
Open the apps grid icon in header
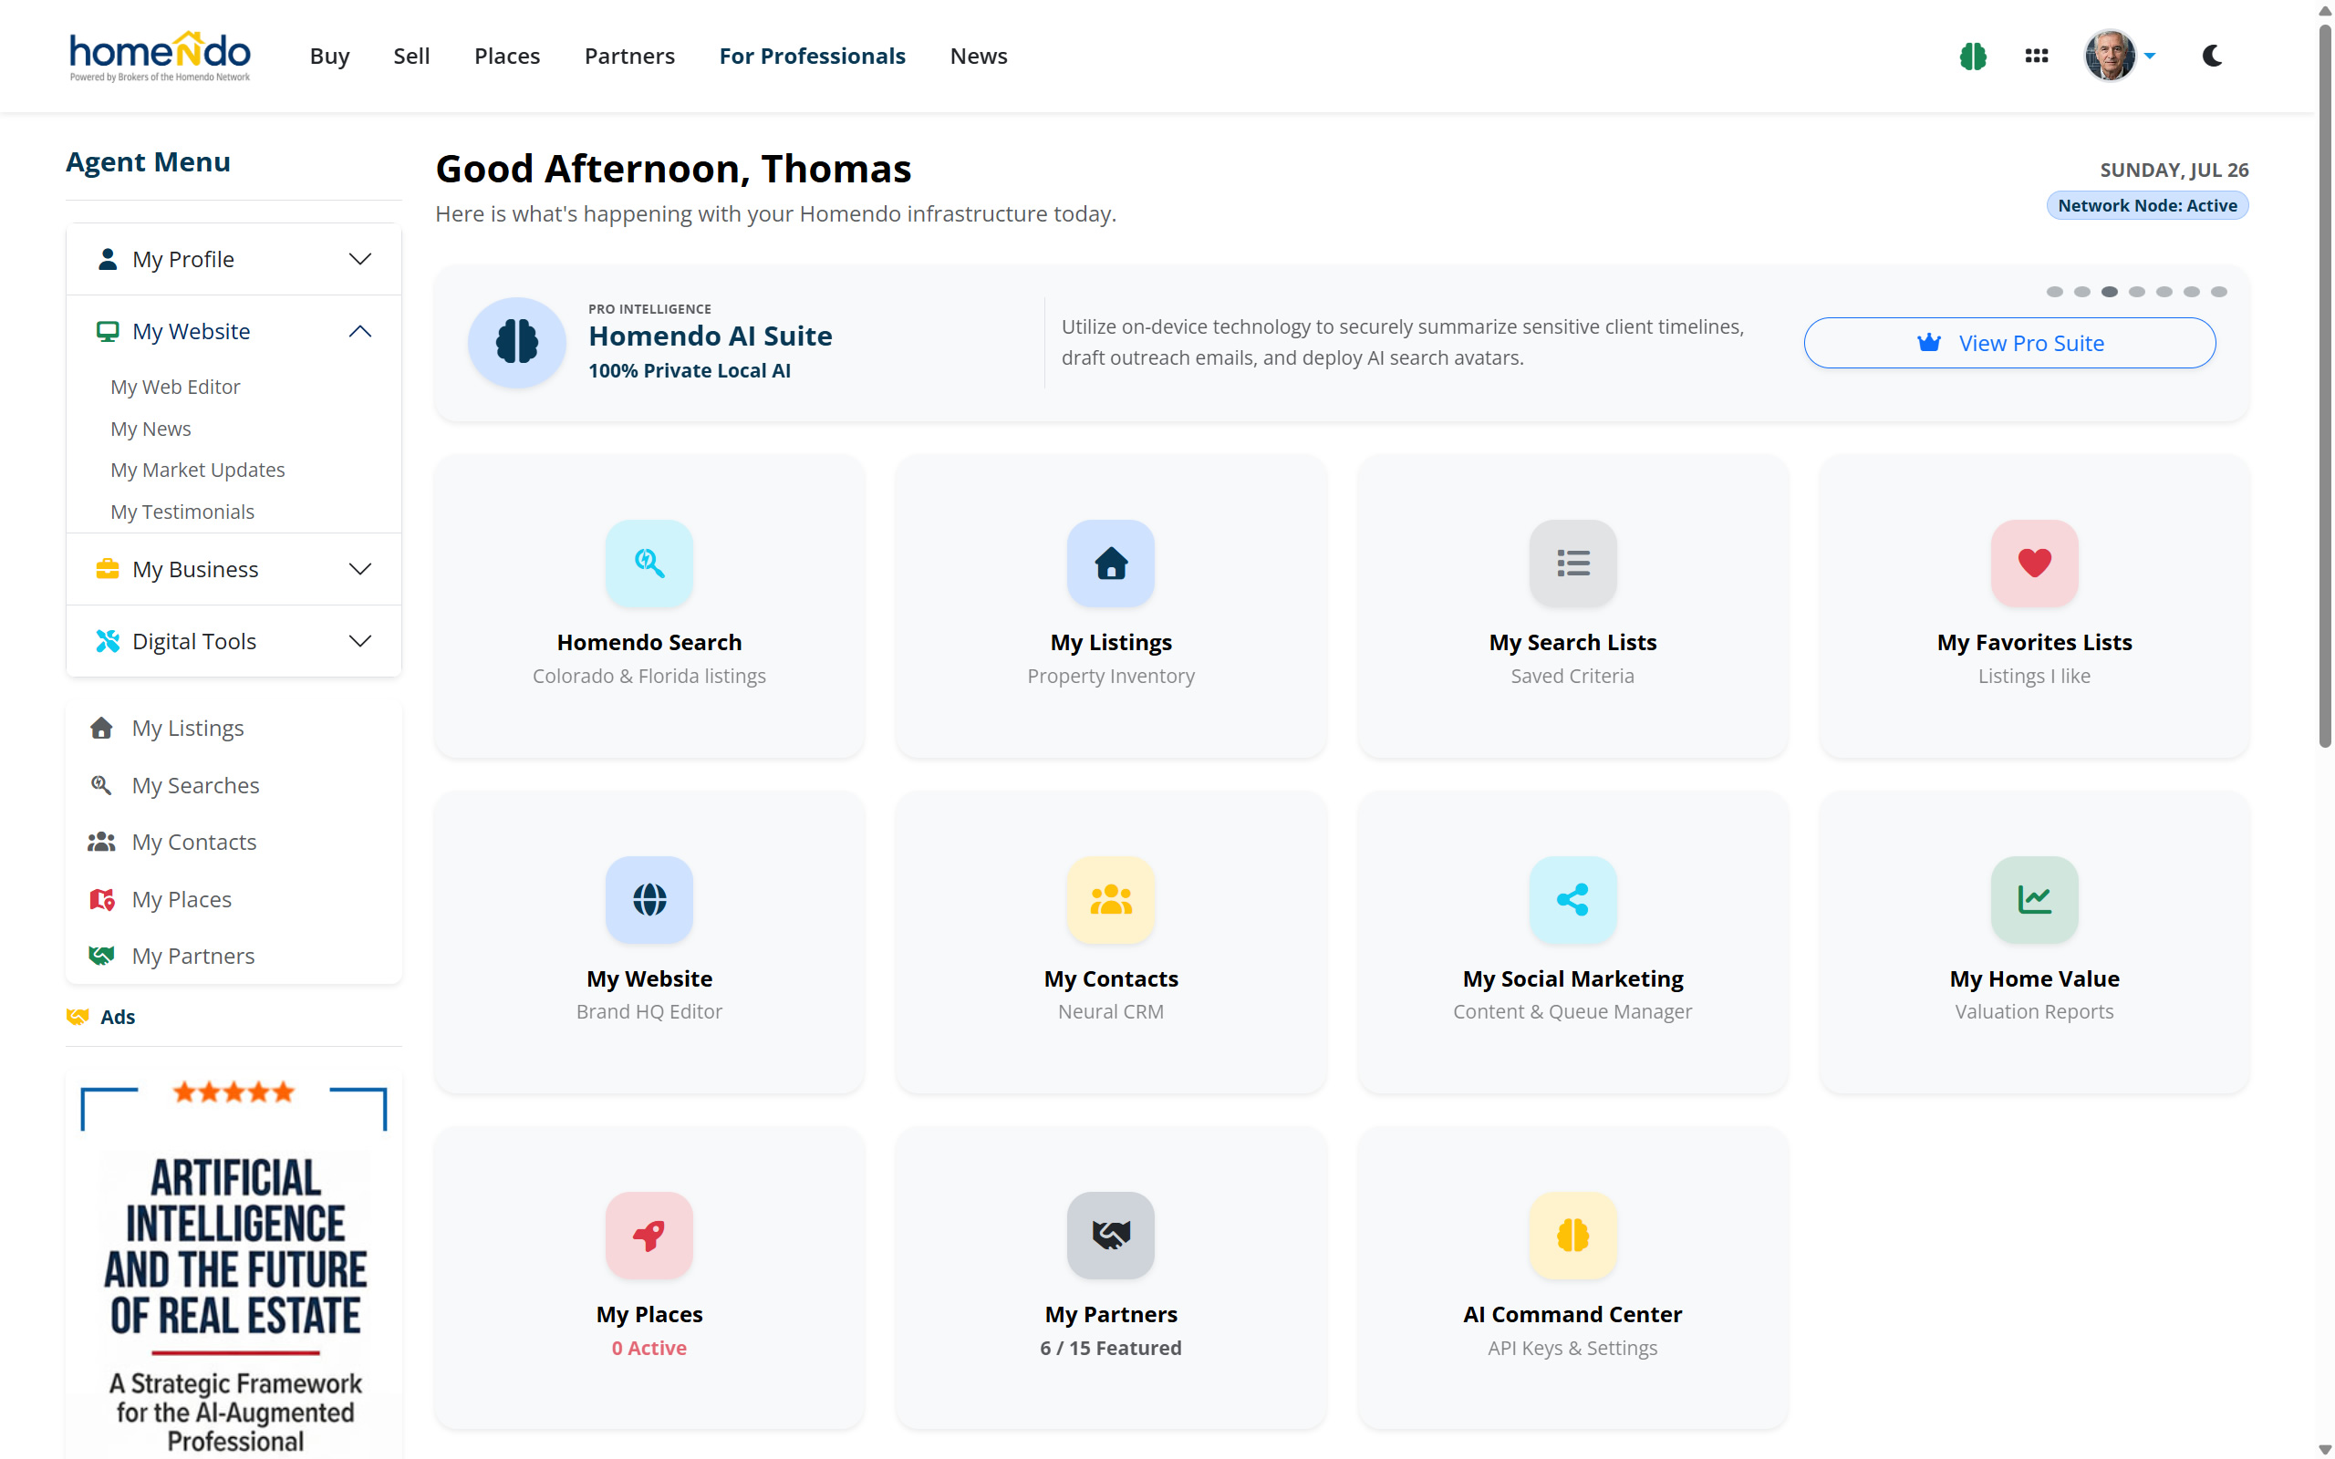point(2036,56)
